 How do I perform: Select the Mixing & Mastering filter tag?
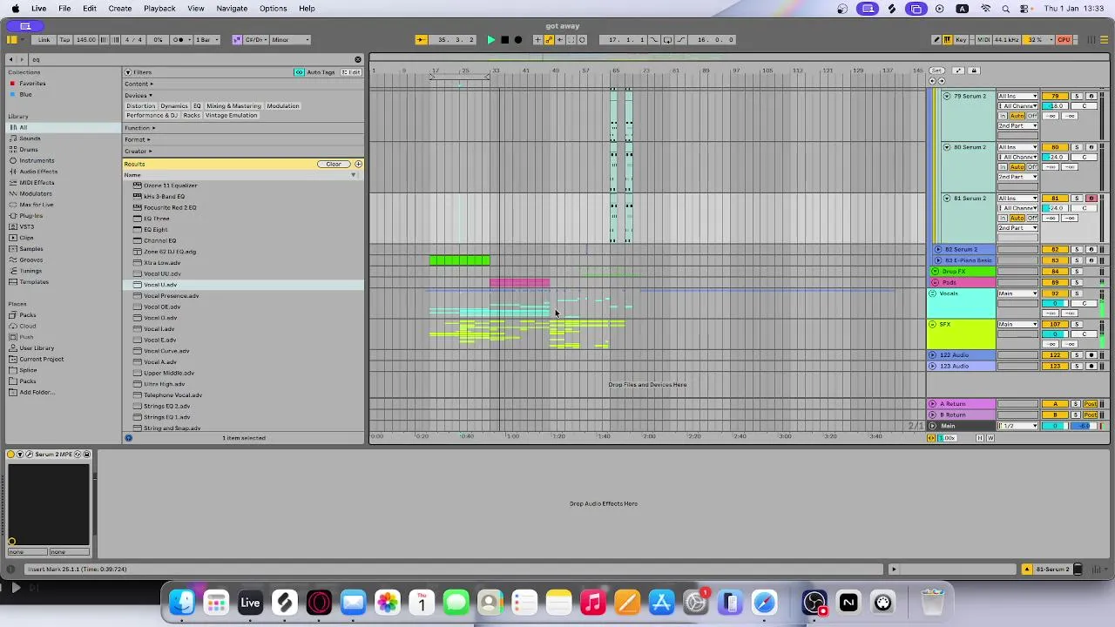233,105
